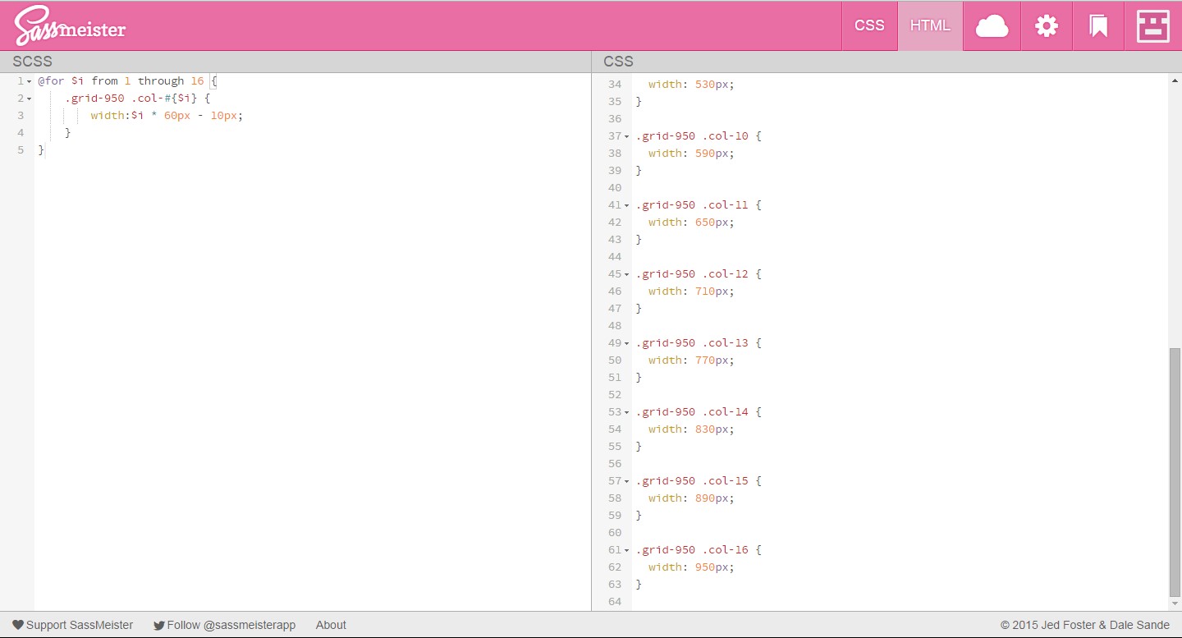
Task: Click line number 5 in SCSS gutter
Action: [x=21, y=150]
